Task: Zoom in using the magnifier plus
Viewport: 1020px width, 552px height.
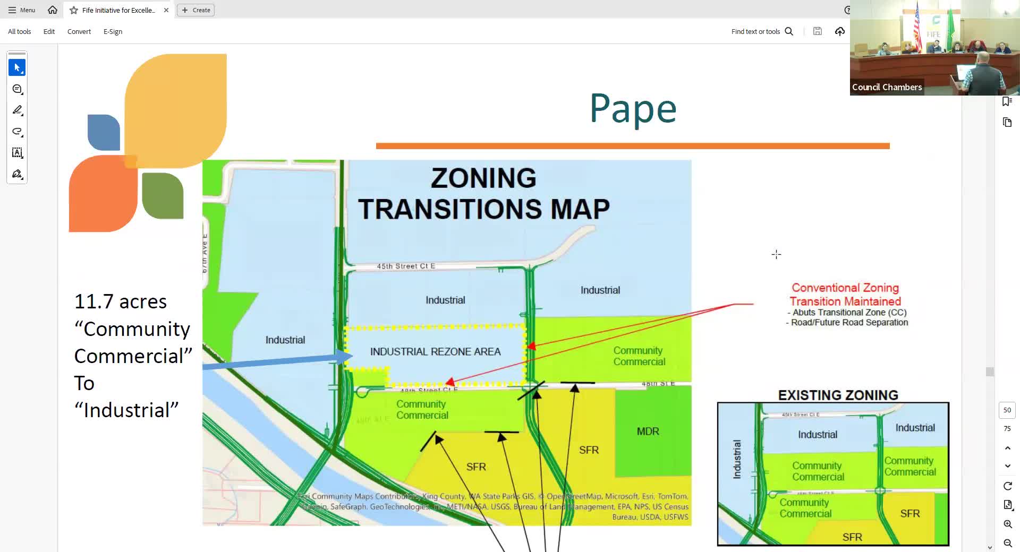Action: click(1007, 524)
